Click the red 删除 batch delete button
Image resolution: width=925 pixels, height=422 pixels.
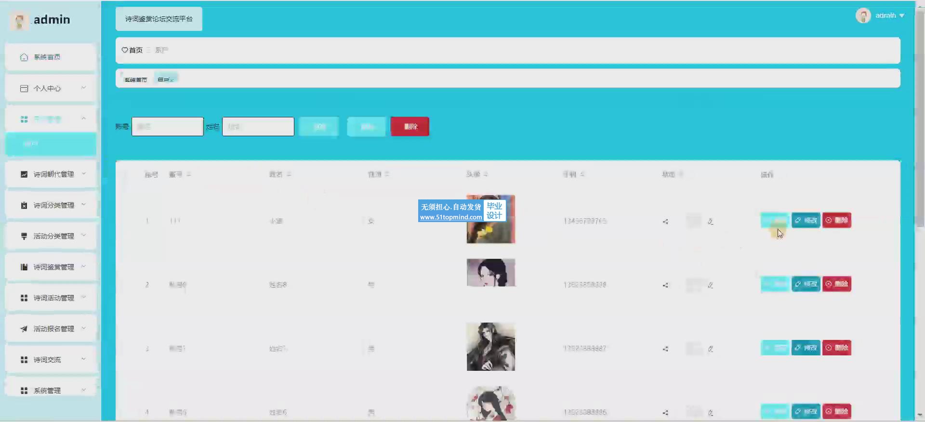[x=410, y=127]
